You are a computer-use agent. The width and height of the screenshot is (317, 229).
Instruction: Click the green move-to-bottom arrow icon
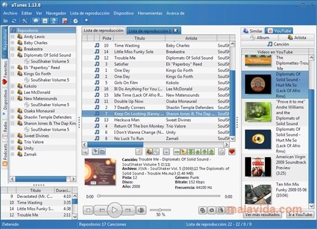coord(211,152)
